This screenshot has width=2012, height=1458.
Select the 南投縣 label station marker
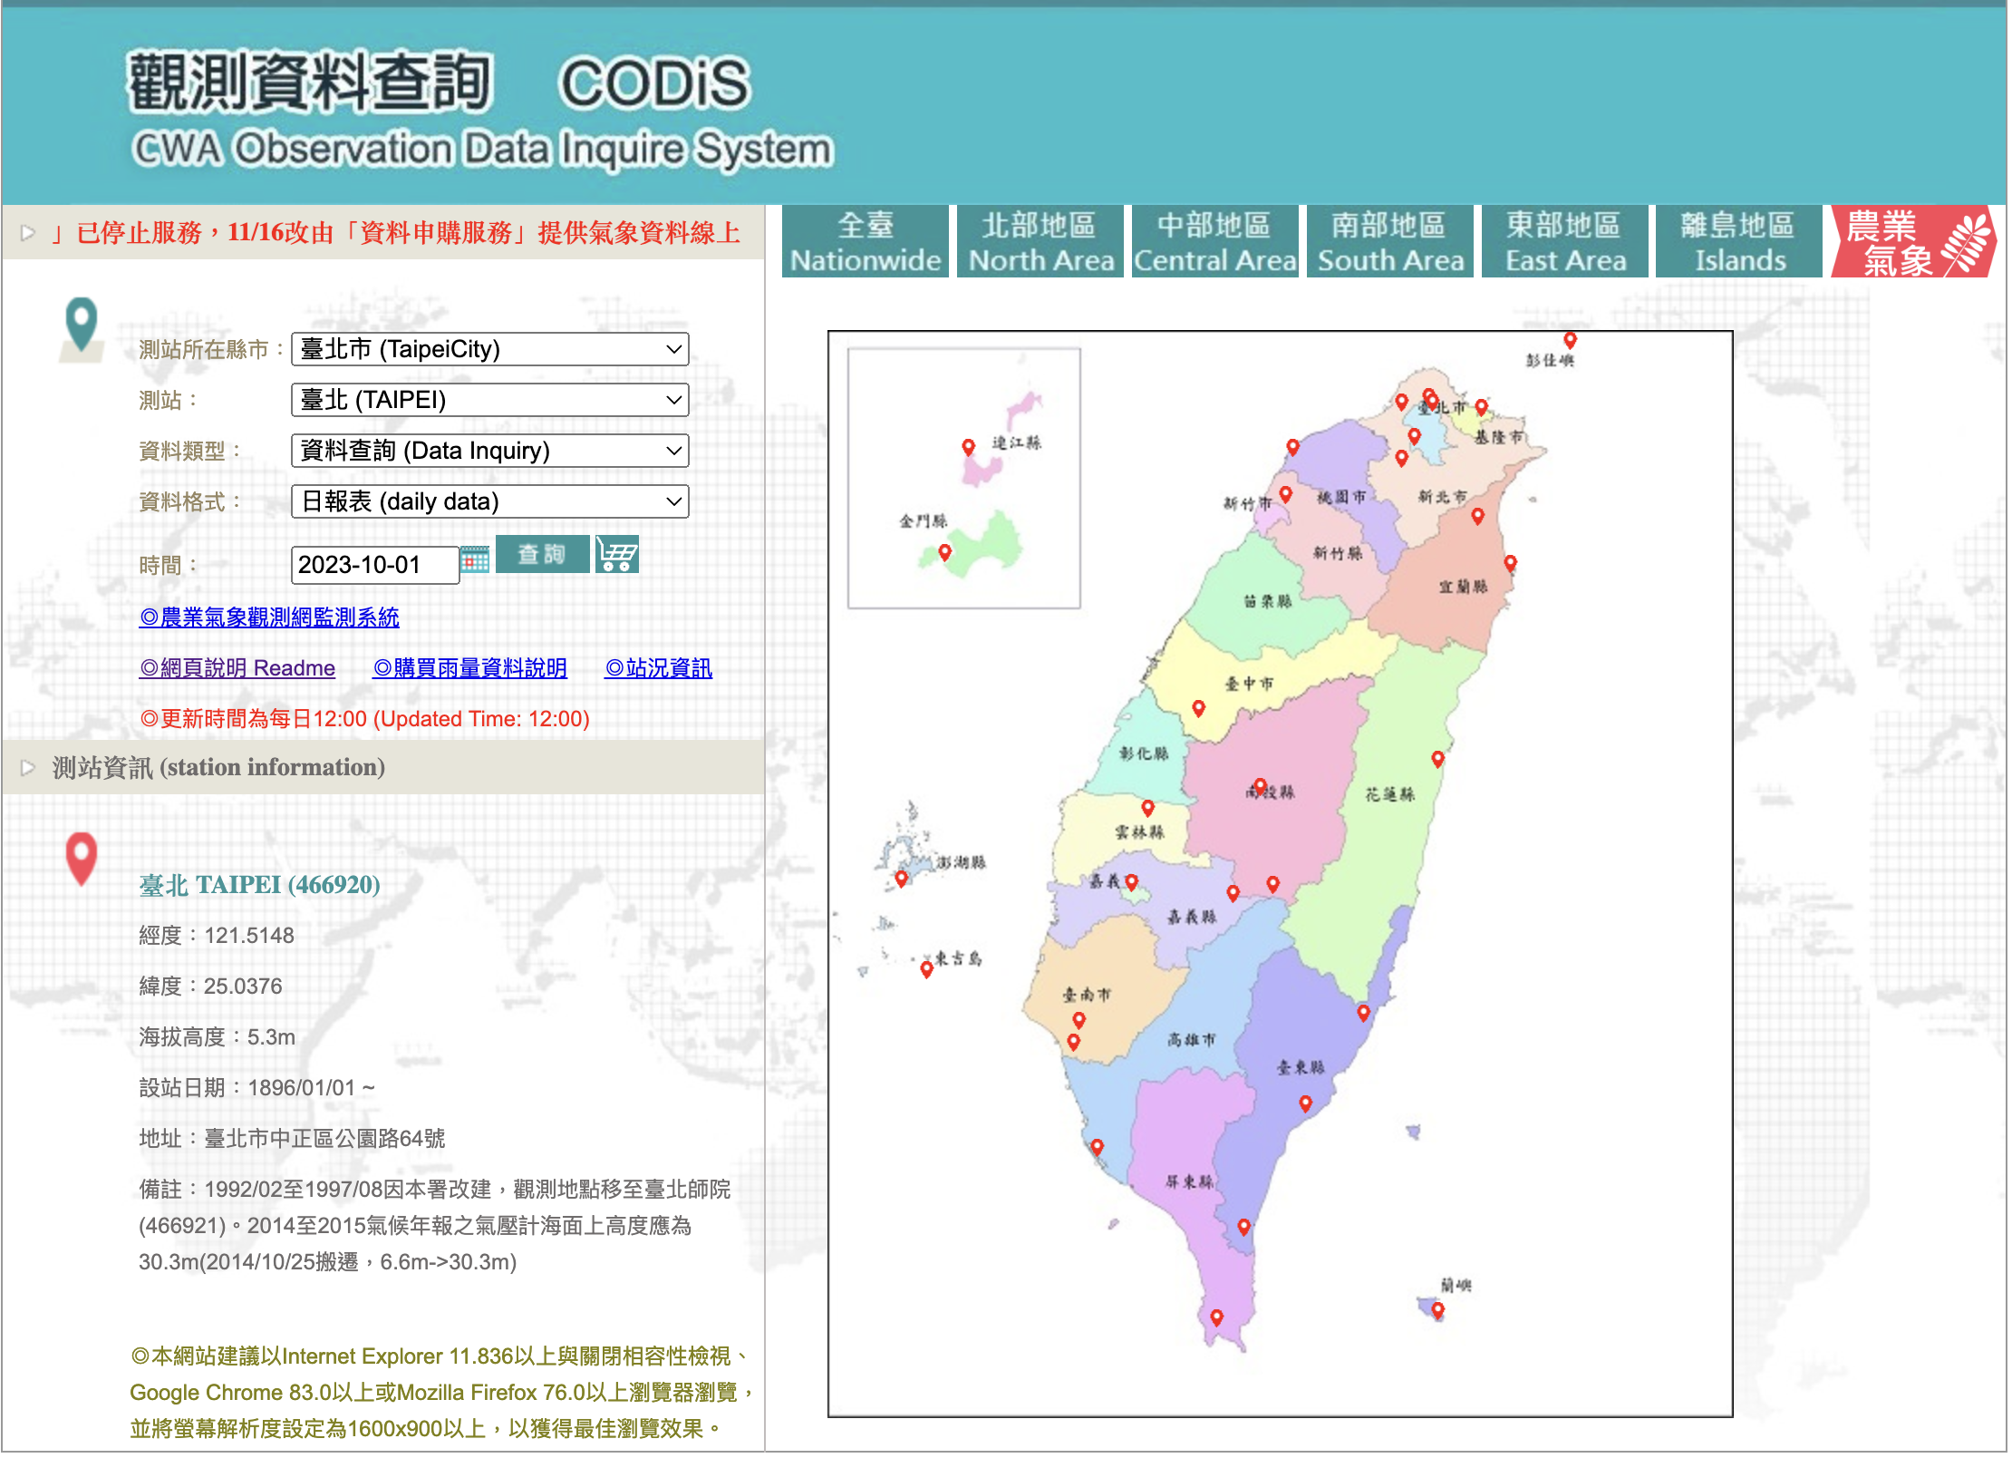(1261, 786)
